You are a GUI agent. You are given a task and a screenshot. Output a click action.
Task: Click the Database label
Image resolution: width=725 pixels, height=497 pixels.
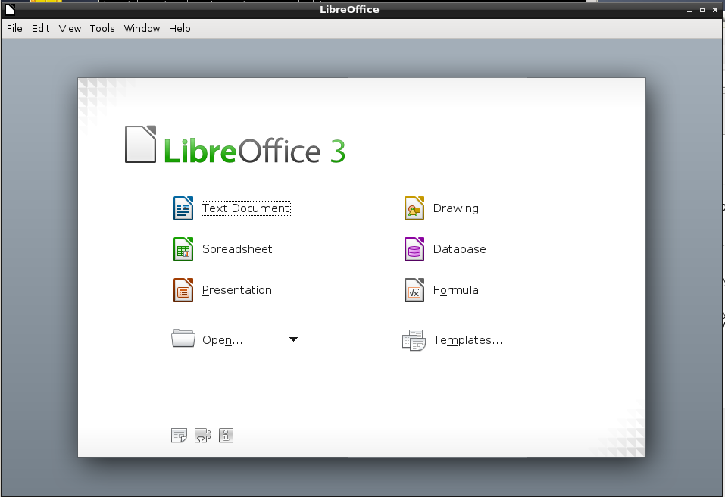point(460,249)
